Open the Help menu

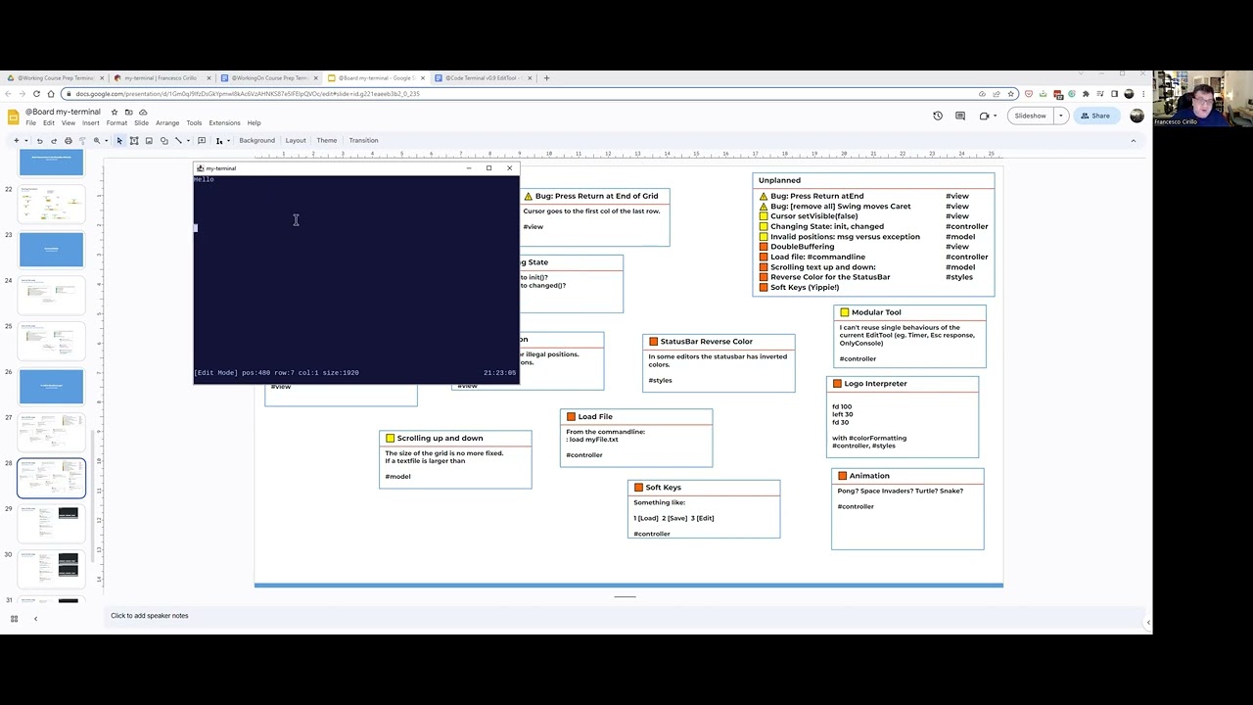(254, 123)
